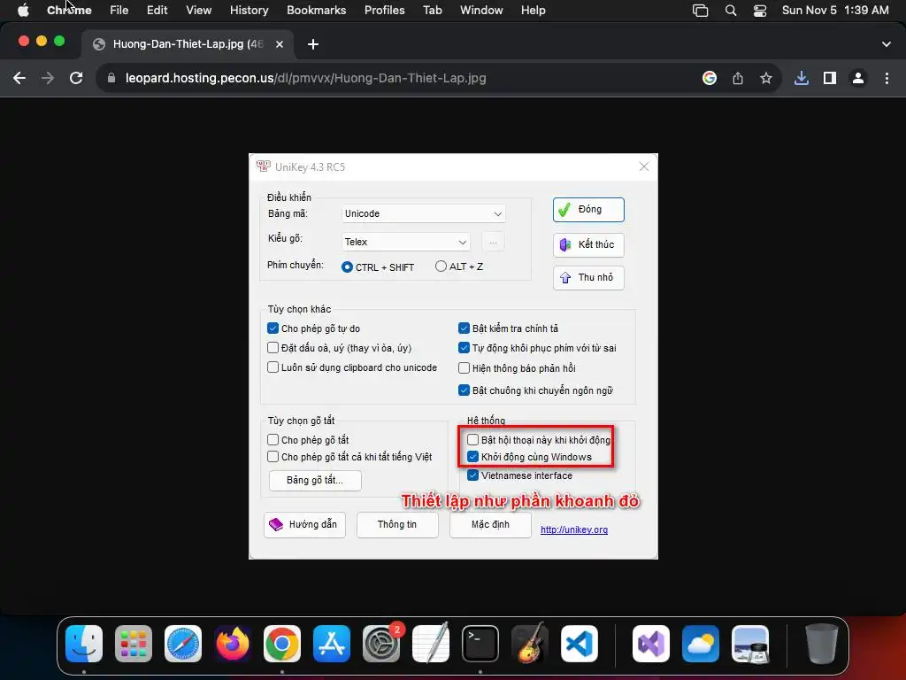View site info via lock icon
Screen dimensions: 906x680
pos(111,78)
